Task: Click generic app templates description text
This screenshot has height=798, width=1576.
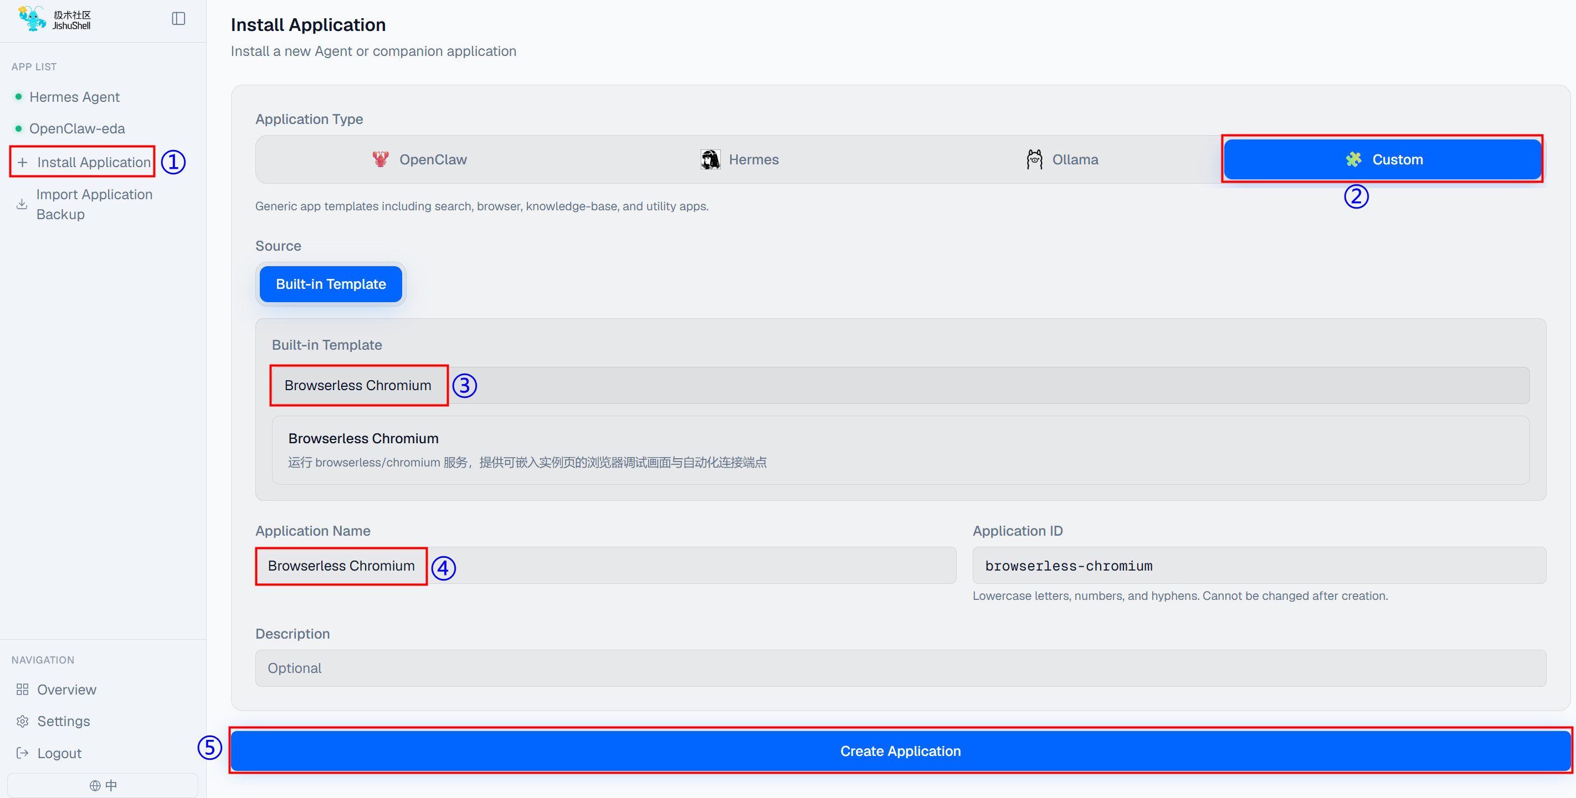Action: pos(481,206)
